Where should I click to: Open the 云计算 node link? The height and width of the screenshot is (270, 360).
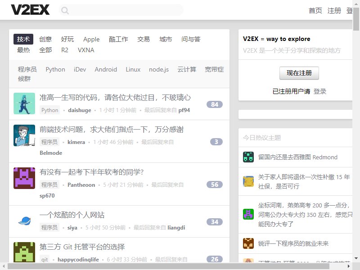pyautogui.click(x=187, y=69)
